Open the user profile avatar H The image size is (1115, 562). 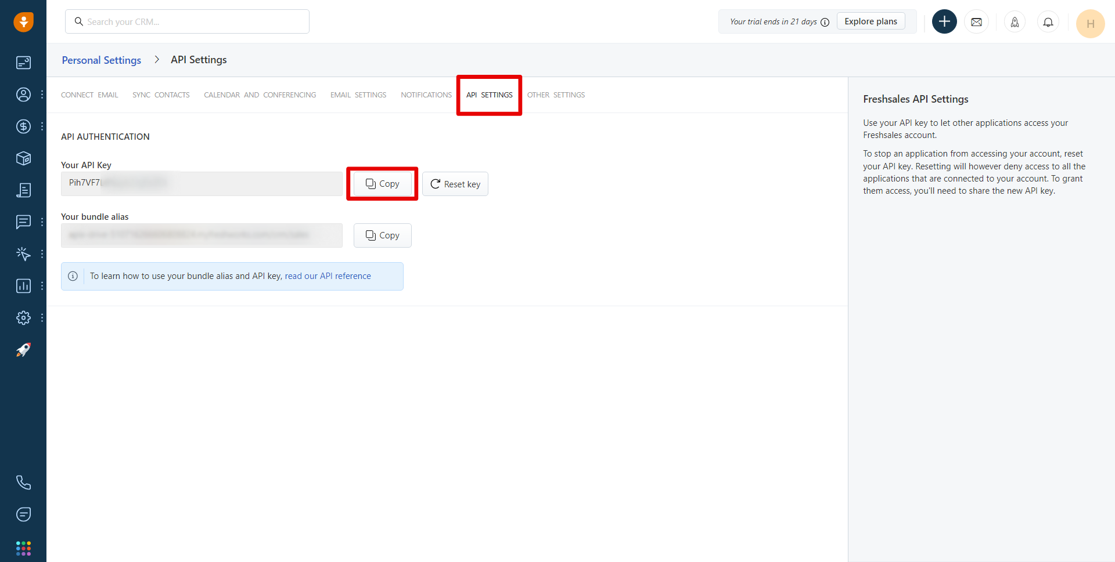tap(1090, 24)
